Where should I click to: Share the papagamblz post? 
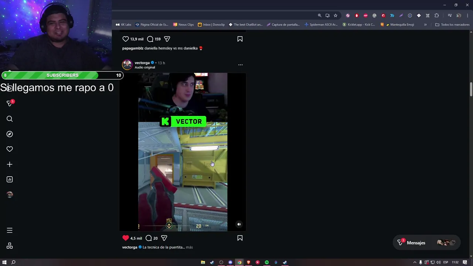167,39
